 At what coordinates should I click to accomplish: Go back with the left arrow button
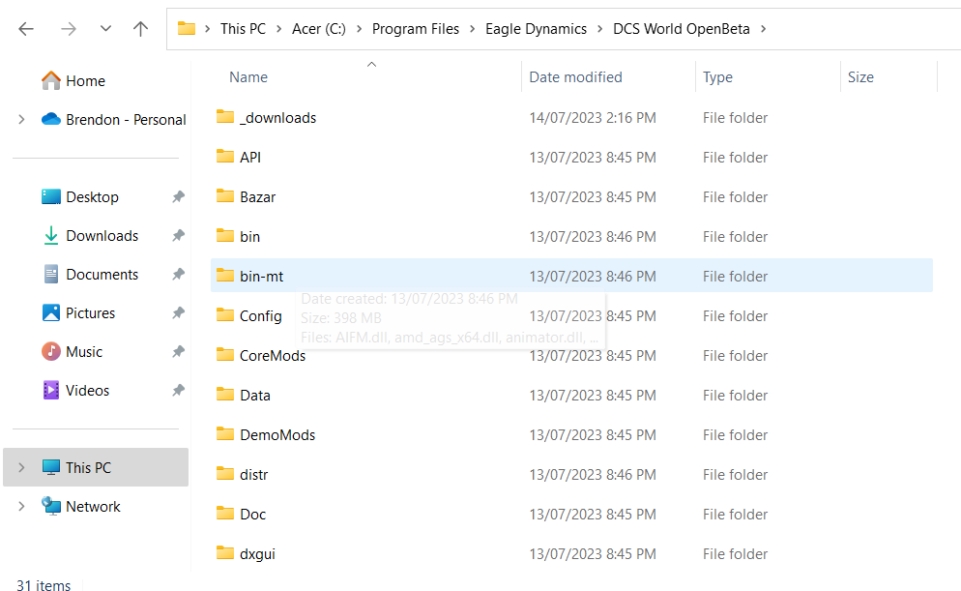(x=26, y=29)
